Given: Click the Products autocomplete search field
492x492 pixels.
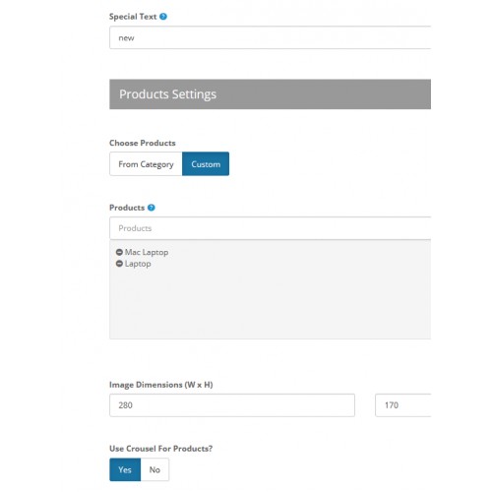Looking at the screenshot, I should point(270,228).
